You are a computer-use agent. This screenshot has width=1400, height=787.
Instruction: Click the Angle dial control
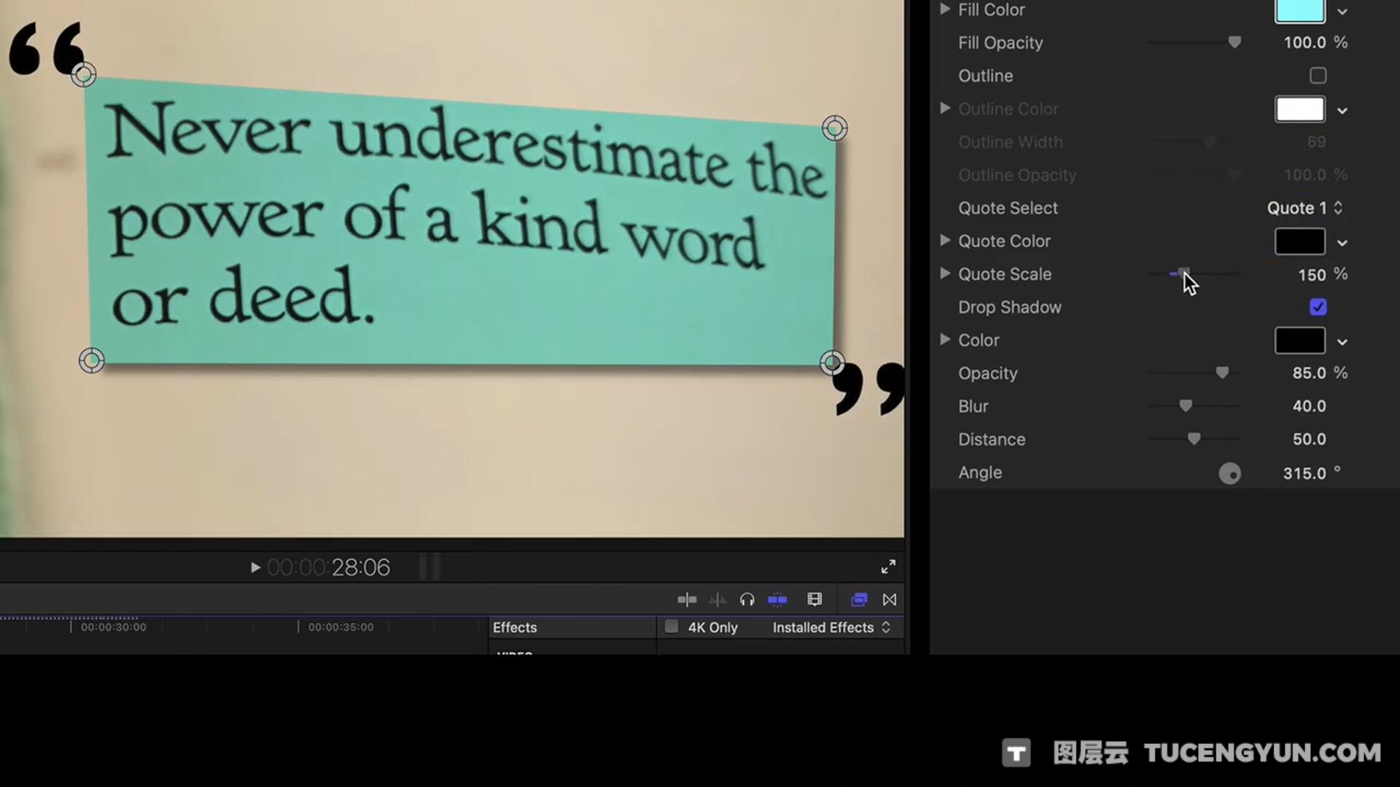[1229, 474]
